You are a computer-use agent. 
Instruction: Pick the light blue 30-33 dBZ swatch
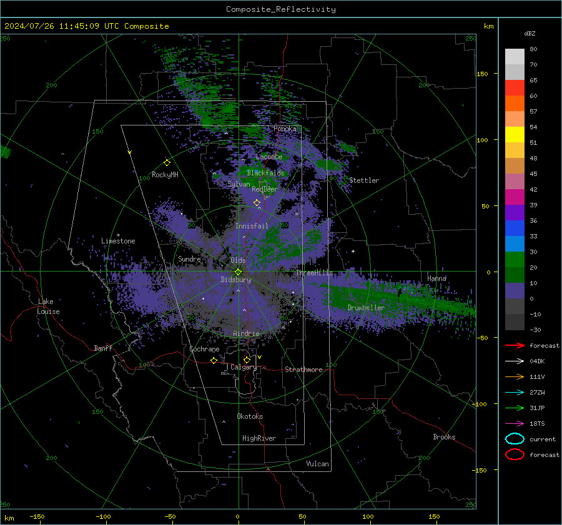click(515, 244)
